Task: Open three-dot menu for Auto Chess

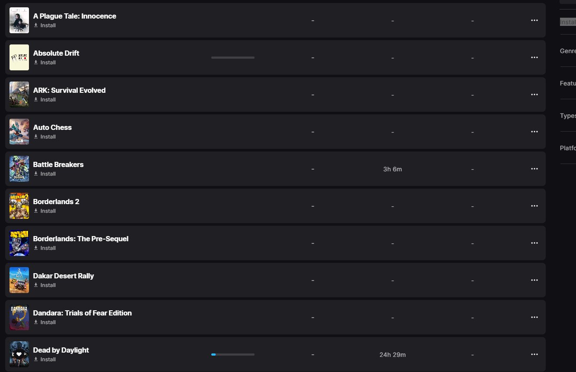Action: [x=534, y=132]
